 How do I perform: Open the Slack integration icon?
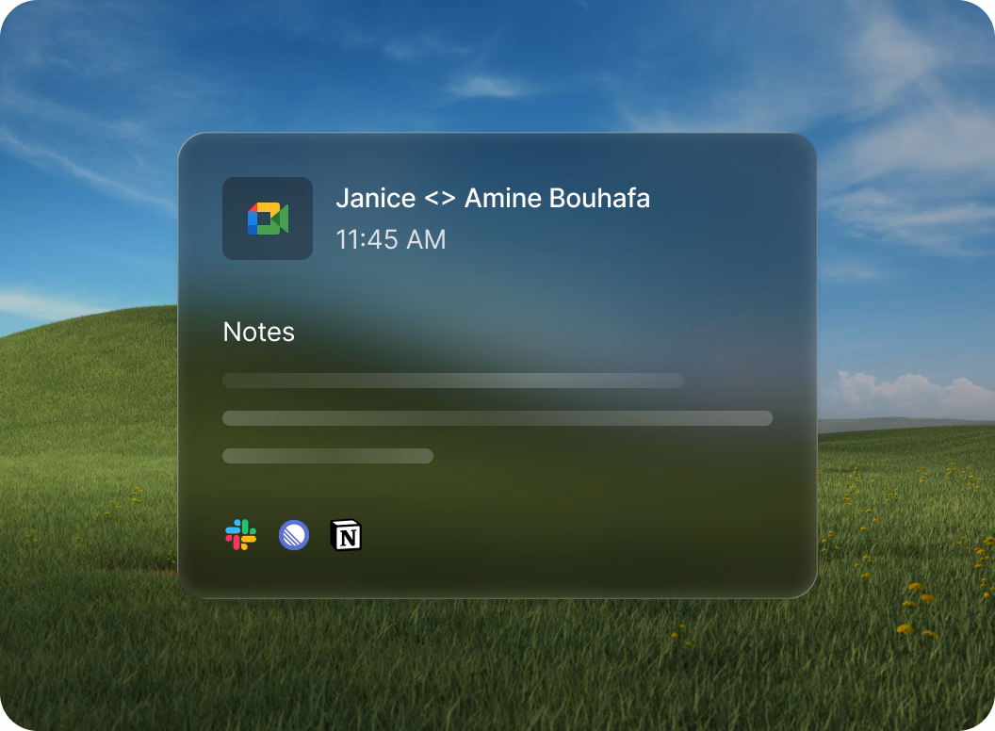(x=241, y=535)
